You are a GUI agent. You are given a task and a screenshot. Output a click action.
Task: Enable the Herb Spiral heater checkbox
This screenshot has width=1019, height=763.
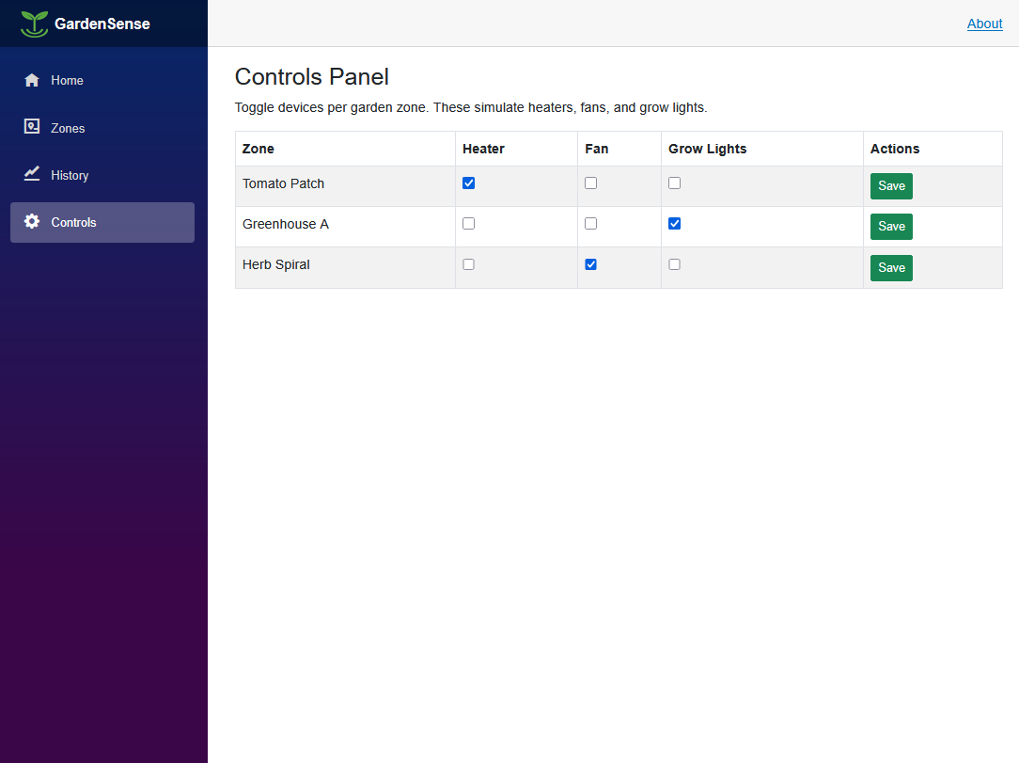[x=468, y=264]
